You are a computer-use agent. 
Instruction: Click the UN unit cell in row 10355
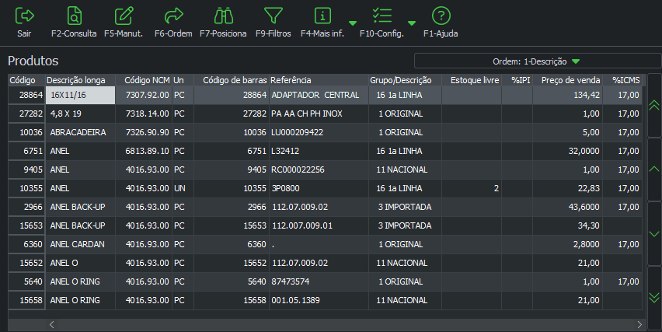tap(183, 188)
